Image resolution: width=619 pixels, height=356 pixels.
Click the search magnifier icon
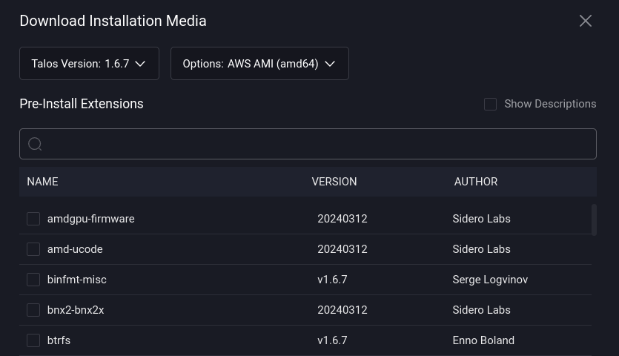click(35, 144)
